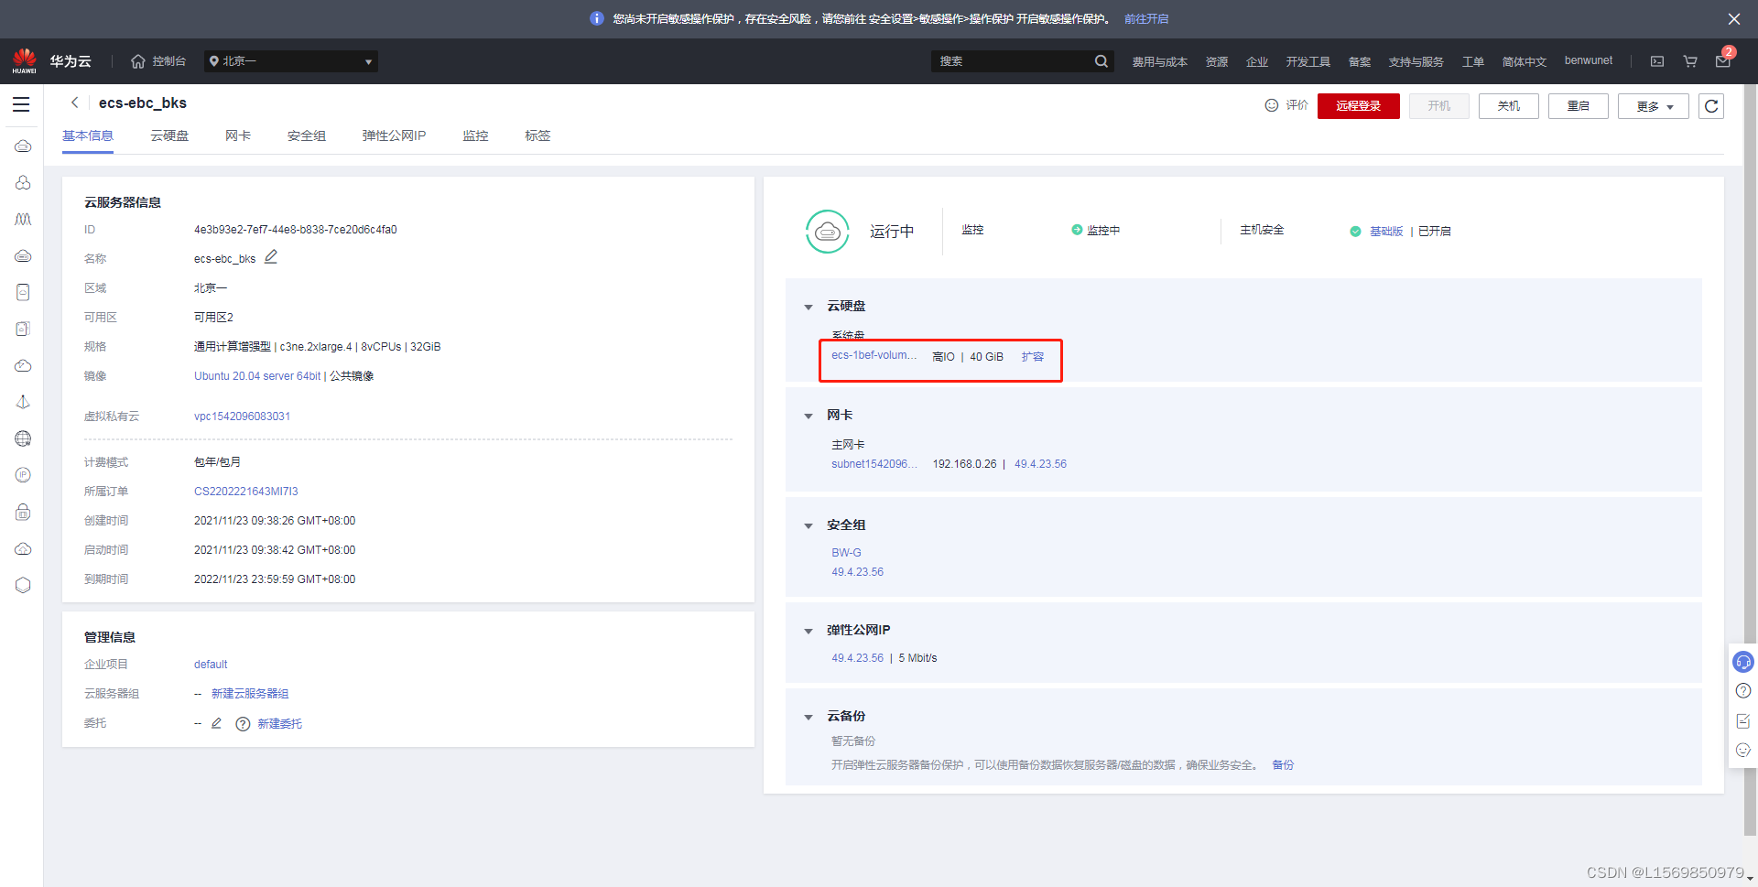
Task: Click the 新建云服务器组 link
Action: [250, 694]
